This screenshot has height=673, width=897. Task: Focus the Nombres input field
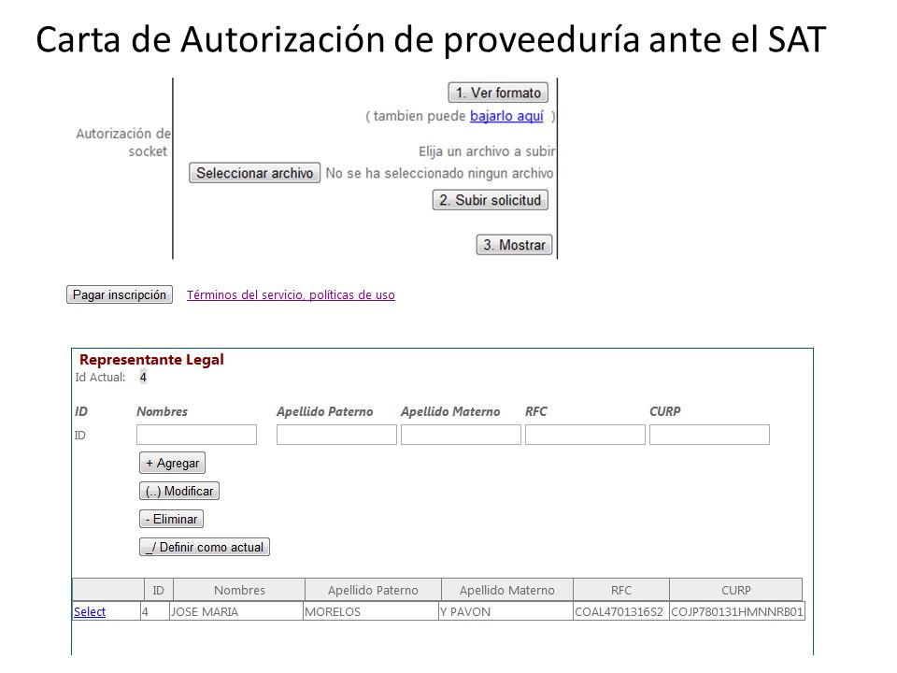tap(196, 435)
